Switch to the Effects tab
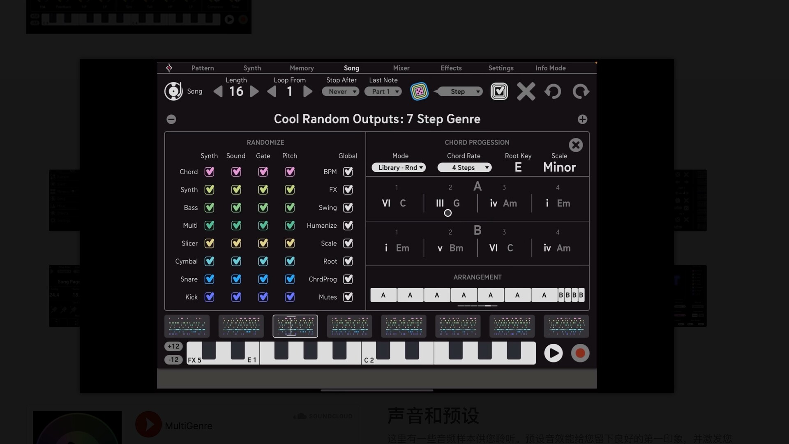 pyautogui.click(x=451, y=68)
